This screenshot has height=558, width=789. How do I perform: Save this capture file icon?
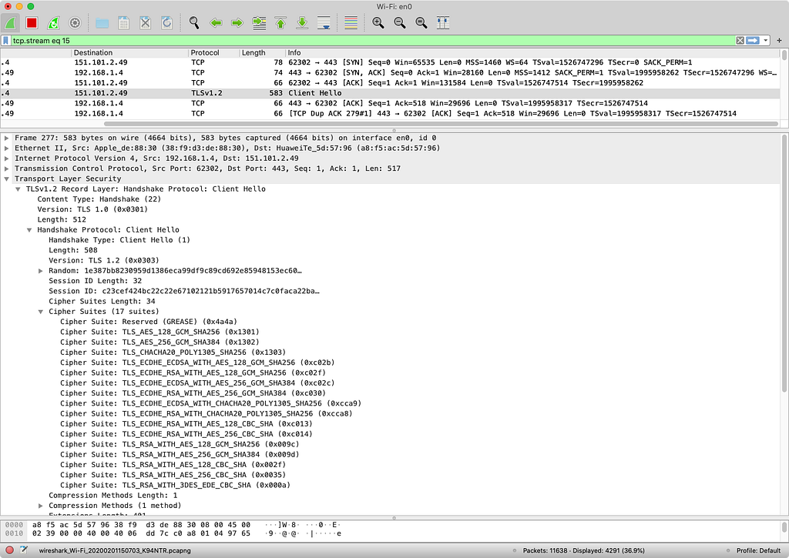click(123, 22)
